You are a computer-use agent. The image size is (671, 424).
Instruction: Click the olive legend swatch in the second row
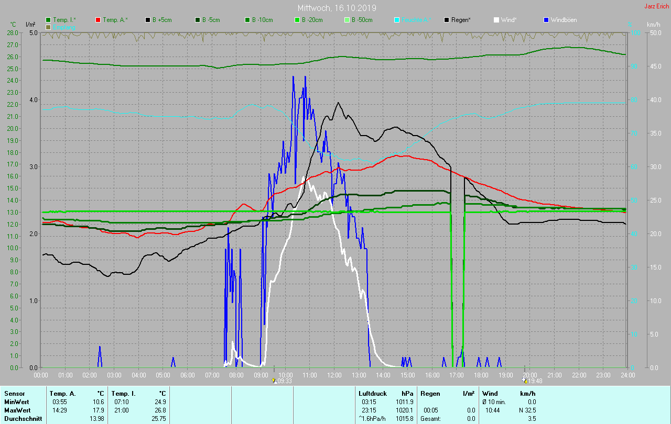tap(49, 27)
